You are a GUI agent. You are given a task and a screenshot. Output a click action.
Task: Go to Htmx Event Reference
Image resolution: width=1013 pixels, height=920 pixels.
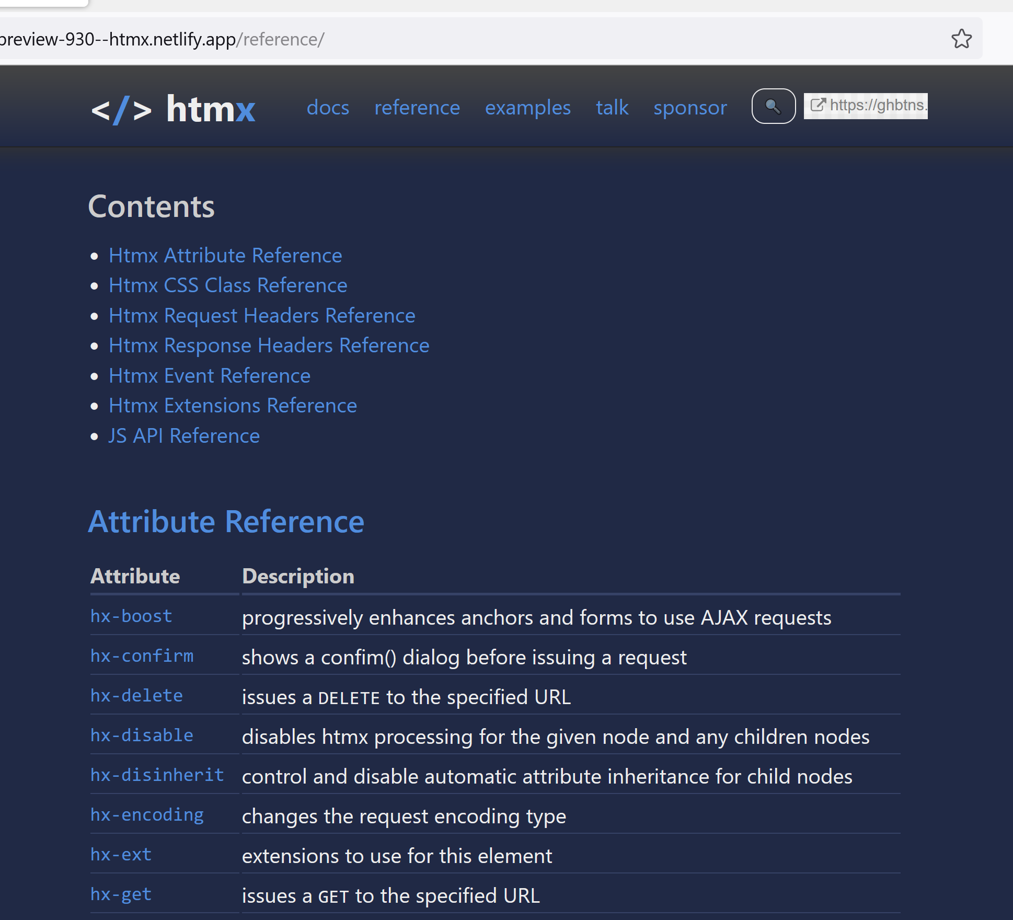[210, 376]
